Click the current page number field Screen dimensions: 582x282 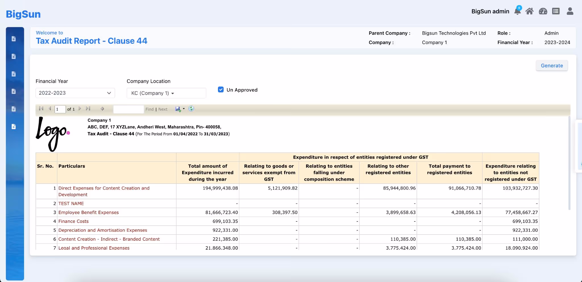(60, 109)
